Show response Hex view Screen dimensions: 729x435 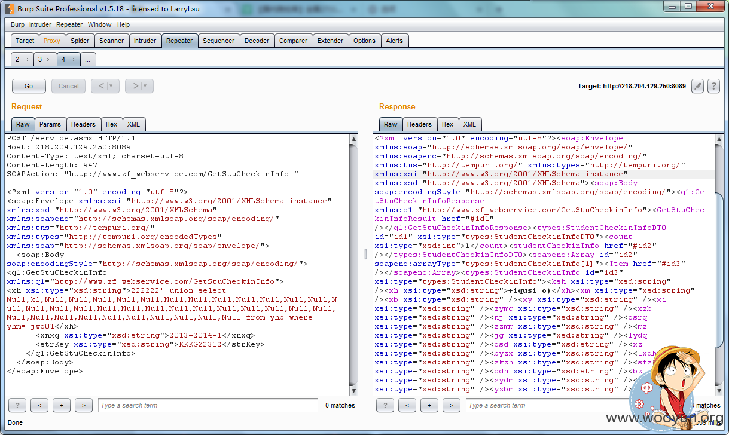[448, 124]
